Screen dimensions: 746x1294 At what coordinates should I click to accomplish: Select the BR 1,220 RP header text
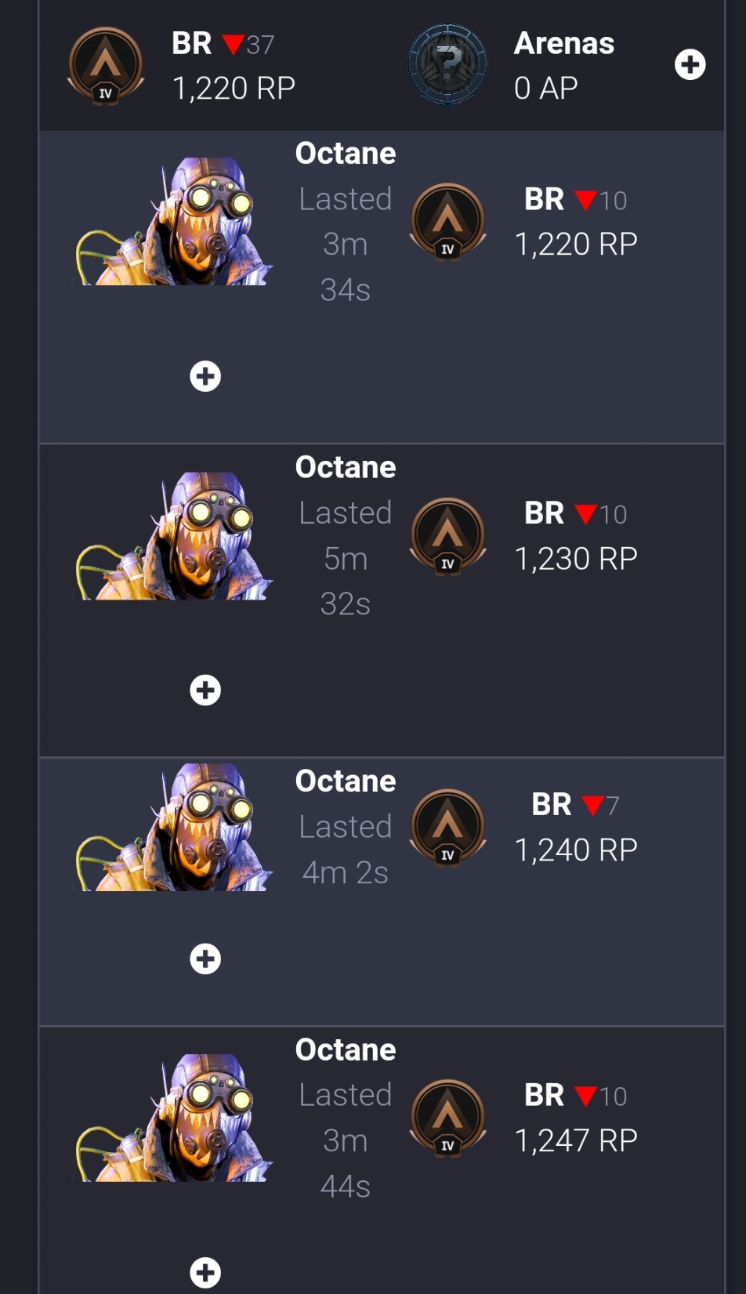234,66
